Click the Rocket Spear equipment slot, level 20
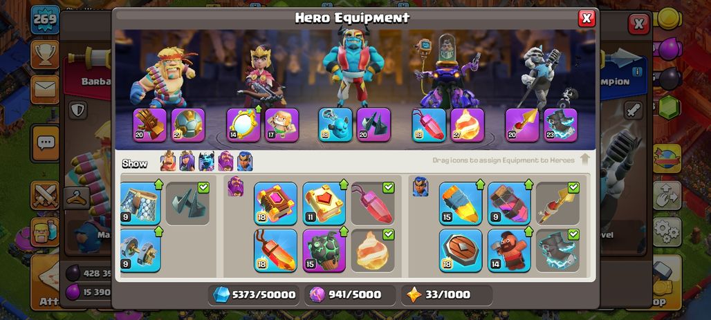 click(522, 124)
